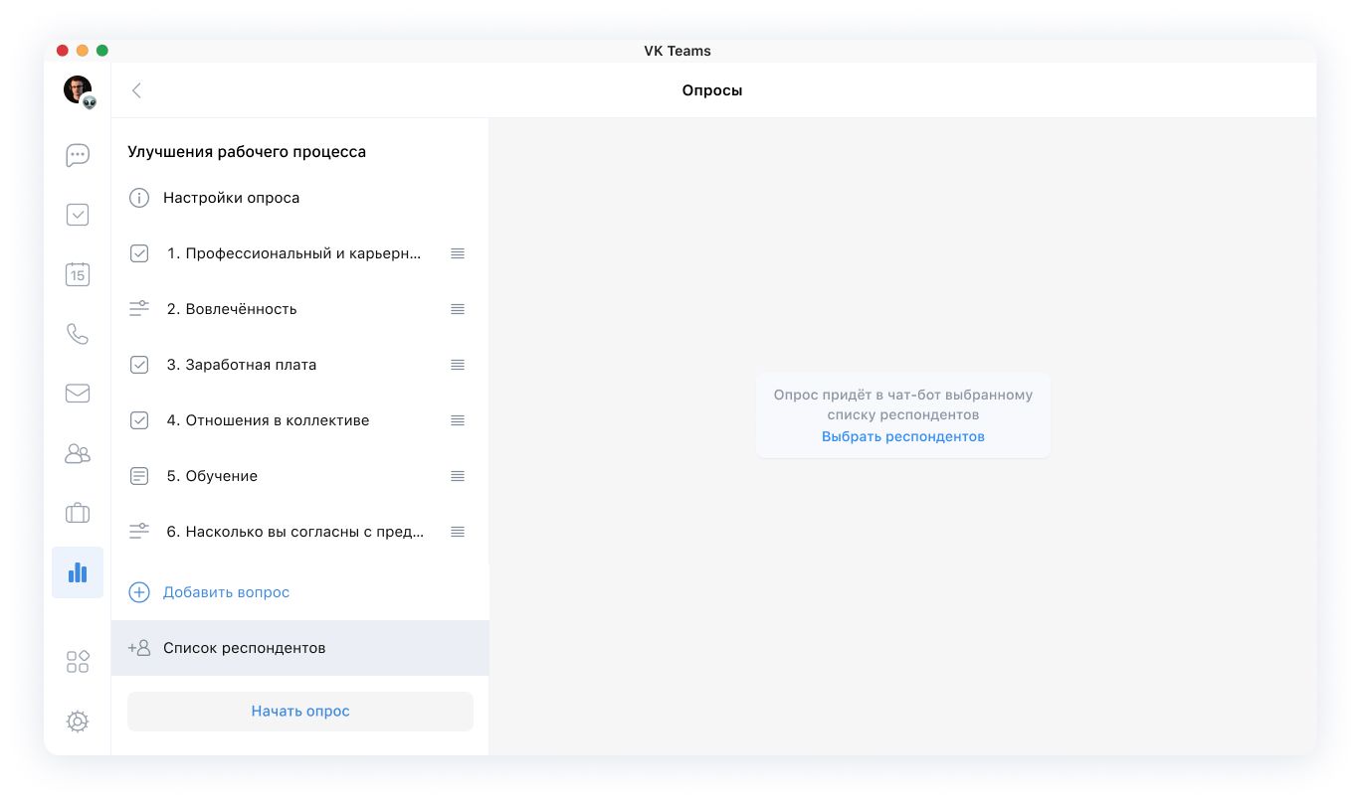Select question 3 Заработная плата

click(x=241, y=365)
